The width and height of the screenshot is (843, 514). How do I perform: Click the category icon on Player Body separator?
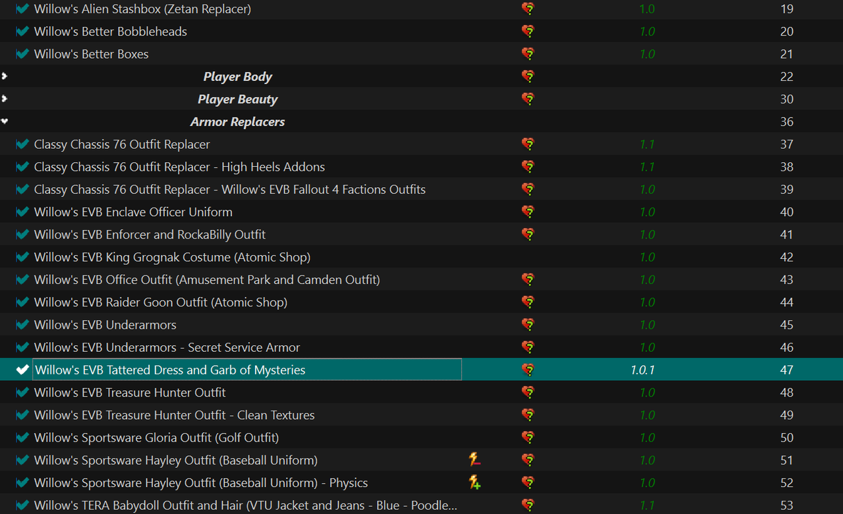[528, 76]
